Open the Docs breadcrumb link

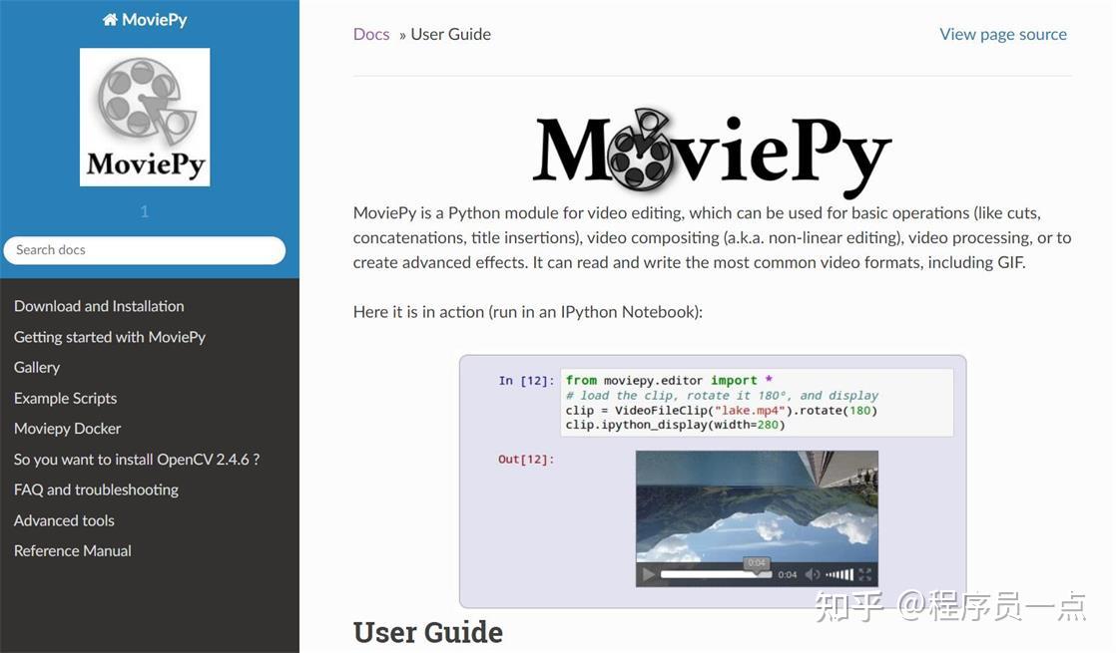pos(370,34)
